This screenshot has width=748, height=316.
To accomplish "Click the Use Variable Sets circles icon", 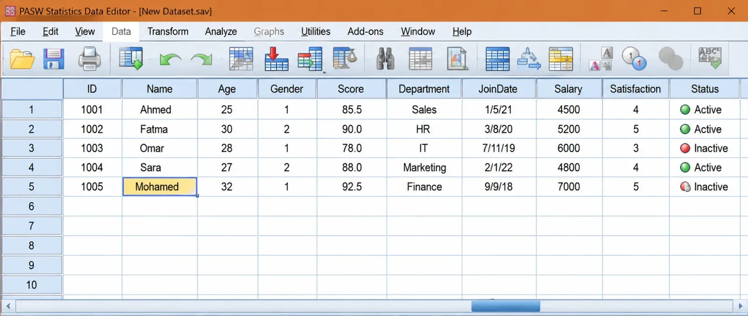I will [x=634, y=59].
